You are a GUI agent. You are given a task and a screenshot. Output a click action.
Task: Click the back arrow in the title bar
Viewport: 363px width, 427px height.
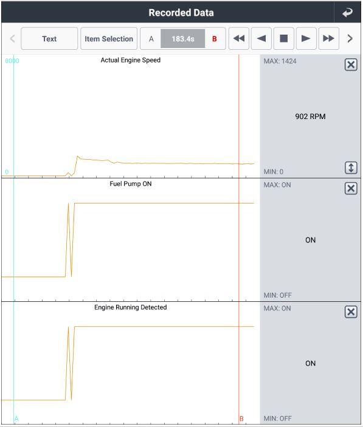click(347, 13)
